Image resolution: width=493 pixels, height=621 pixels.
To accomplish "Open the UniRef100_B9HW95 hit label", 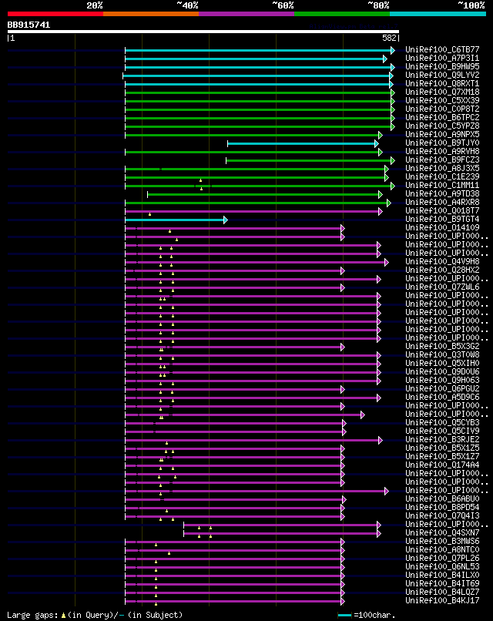I will tap(442, 66).
